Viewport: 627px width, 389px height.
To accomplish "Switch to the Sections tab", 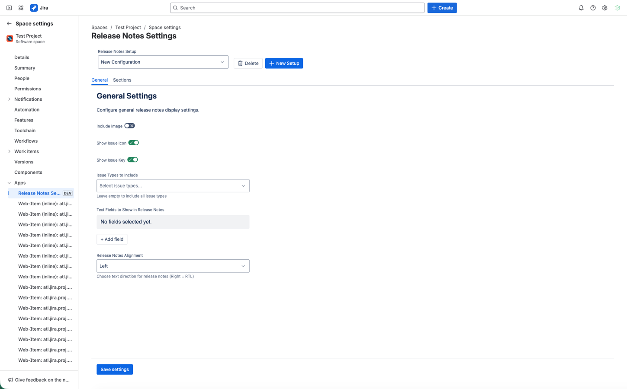I will [x=122, y=80].
